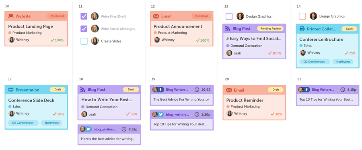Click the Pending Review status badge

click(x=270, y=29)
